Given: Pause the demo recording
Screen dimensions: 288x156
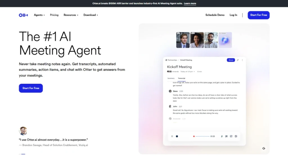Looking at the screenshot, I should (172, 136).
